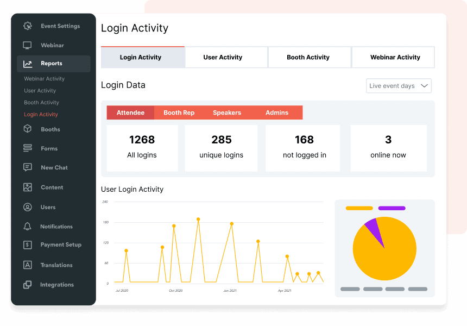Click the Event Settings gear icon
This screenshot has height=326, width=467.
pyautogui.click(x=28, y=26)
